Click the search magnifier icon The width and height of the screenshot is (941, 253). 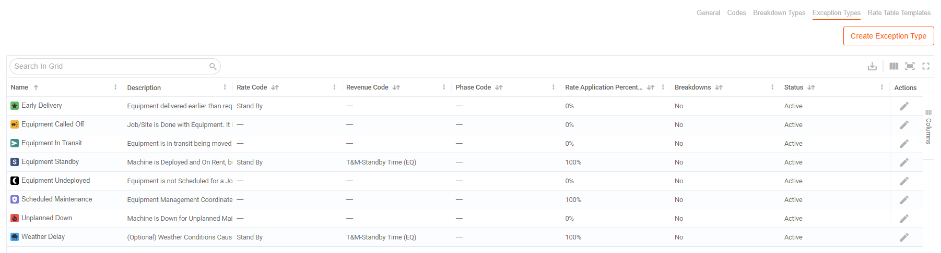(213, 66)
